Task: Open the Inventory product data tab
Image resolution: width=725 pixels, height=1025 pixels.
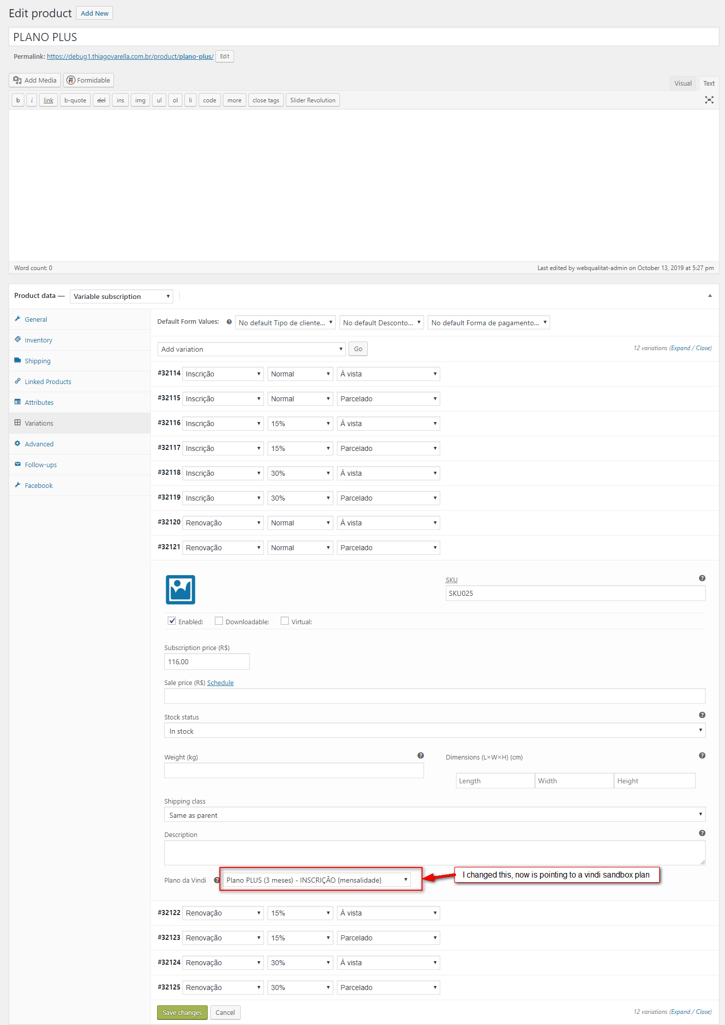Action: (80, 340)
